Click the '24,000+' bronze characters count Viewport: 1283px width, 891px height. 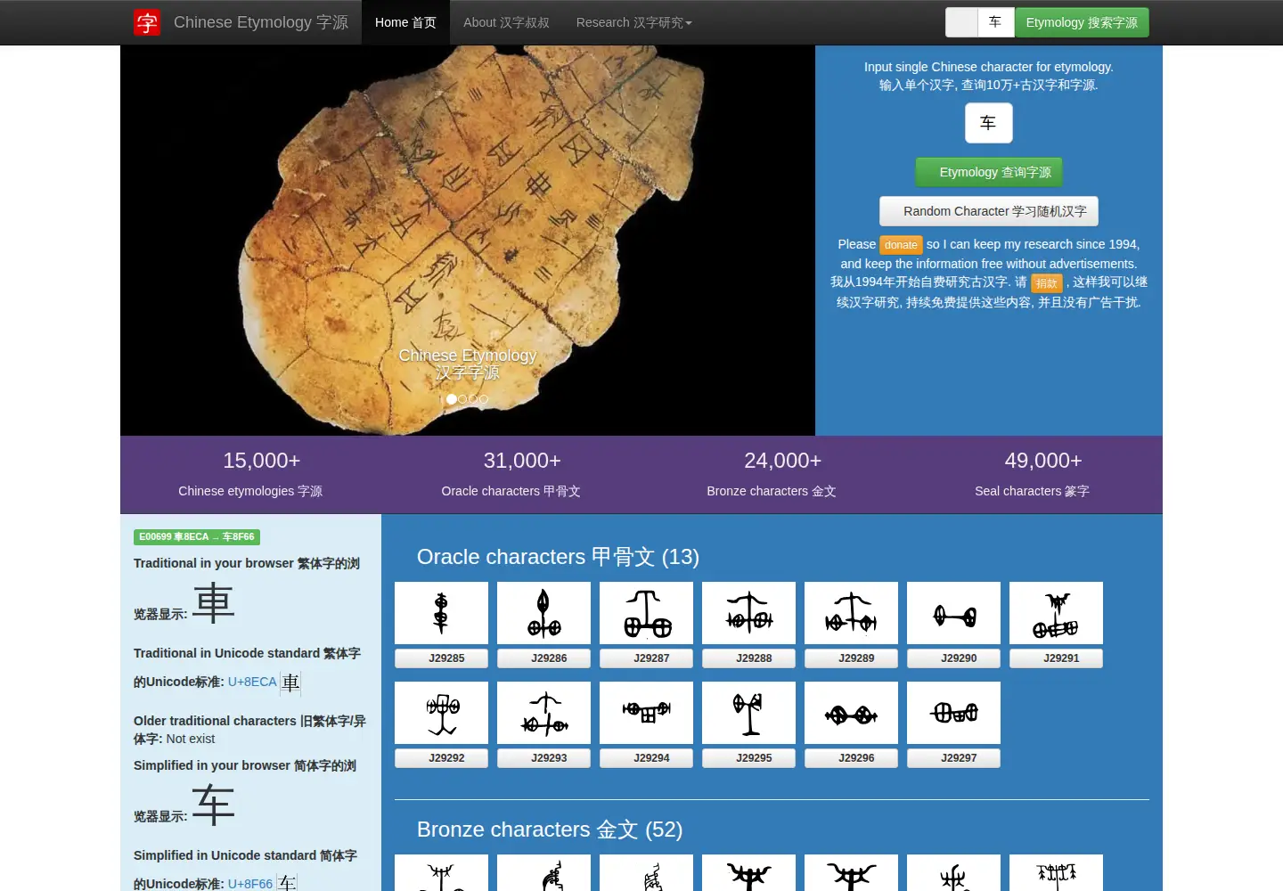783,461
